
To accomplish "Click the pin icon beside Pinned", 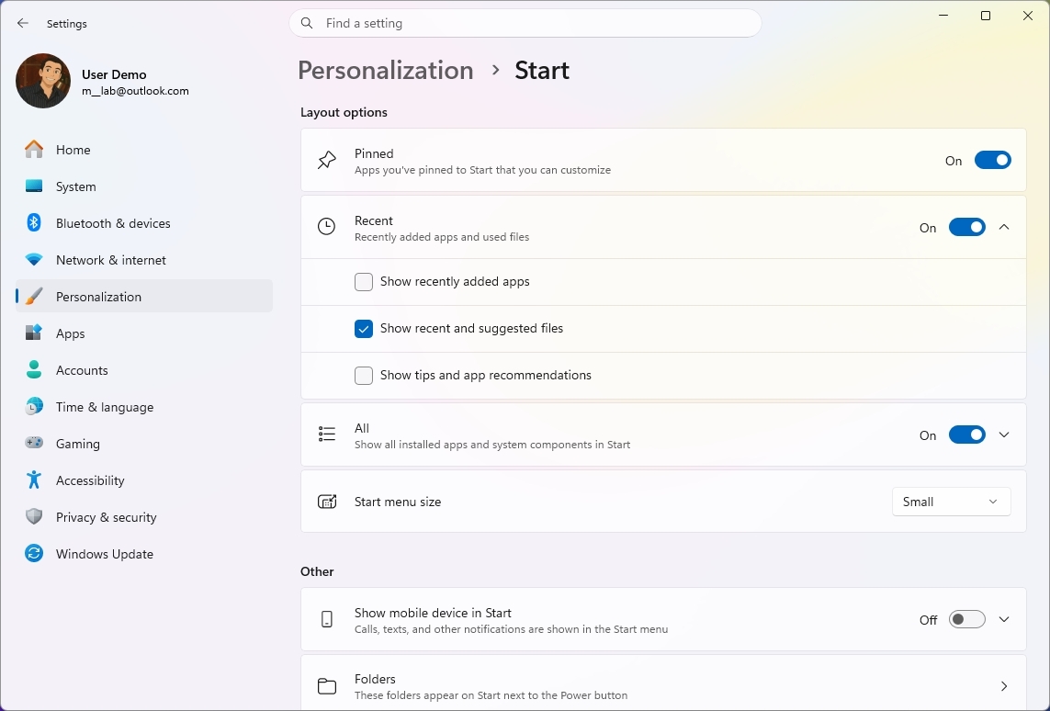I will click(x=327, y=160).
